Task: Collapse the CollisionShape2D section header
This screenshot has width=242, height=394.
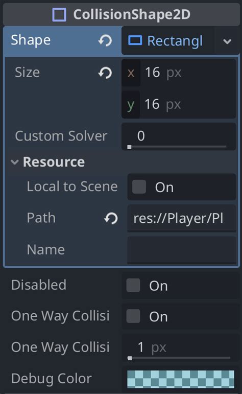Action: coord(121,14)
